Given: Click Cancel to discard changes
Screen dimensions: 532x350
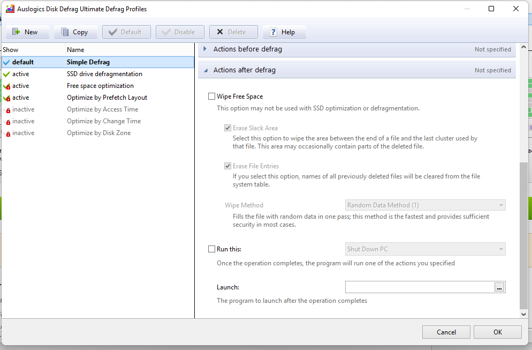Looking at the screenshot, I should [446, 332].
